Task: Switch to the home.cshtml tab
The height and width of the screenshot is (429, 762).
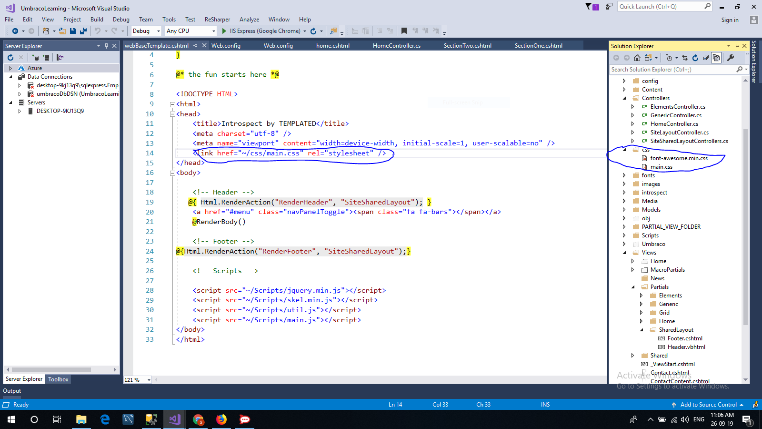Action: click(333, 46)
